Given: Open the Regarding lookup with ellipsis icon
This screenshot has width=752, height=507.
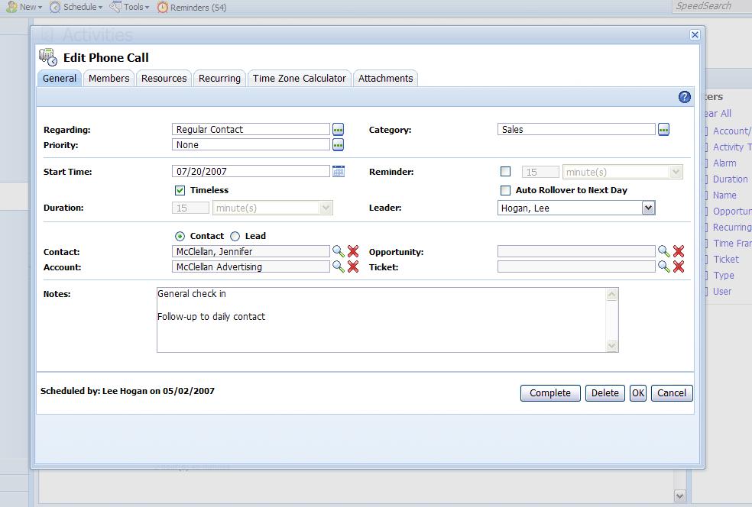Looking at the screenshot, I should coord(338,129).
